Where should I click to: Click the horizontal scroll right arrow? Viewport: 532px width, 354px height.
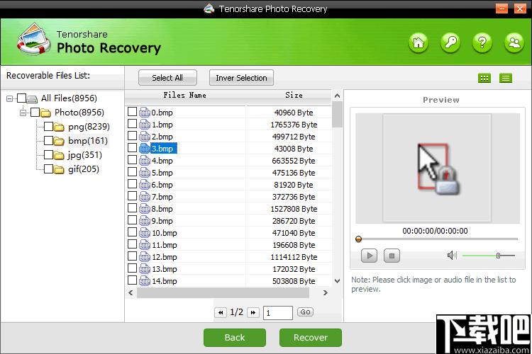coord(326,292)
